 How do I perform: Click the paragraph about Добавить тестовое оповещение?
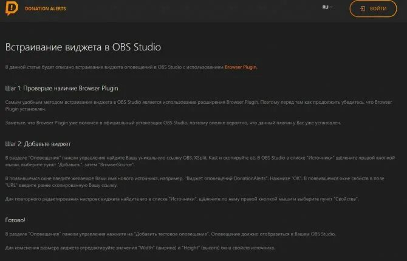(x=171, y=234)
